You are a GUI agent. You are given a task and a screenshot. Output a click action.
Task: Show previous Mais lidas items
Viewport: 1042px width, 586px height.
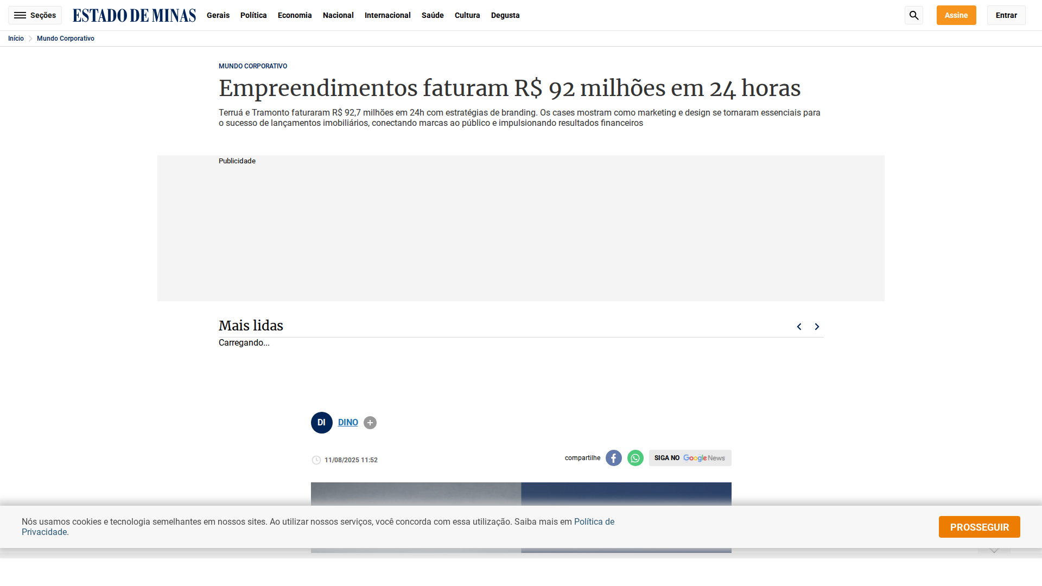(799, 327)
